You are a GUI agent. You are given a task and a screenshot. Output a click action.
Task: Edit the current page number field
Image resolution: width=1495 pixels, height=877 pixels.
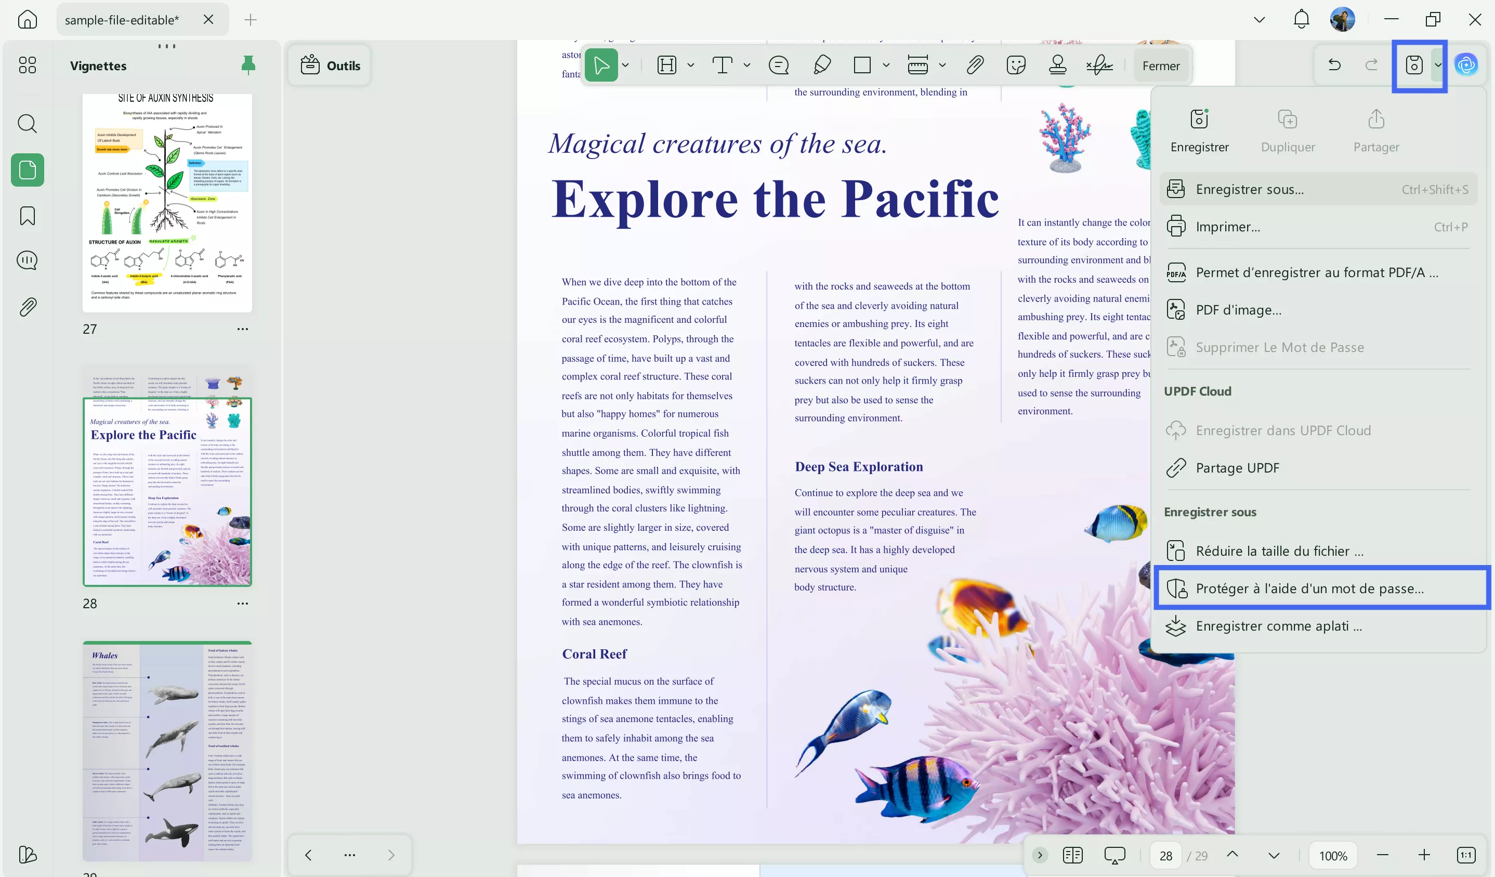[x=1165, y=856]
